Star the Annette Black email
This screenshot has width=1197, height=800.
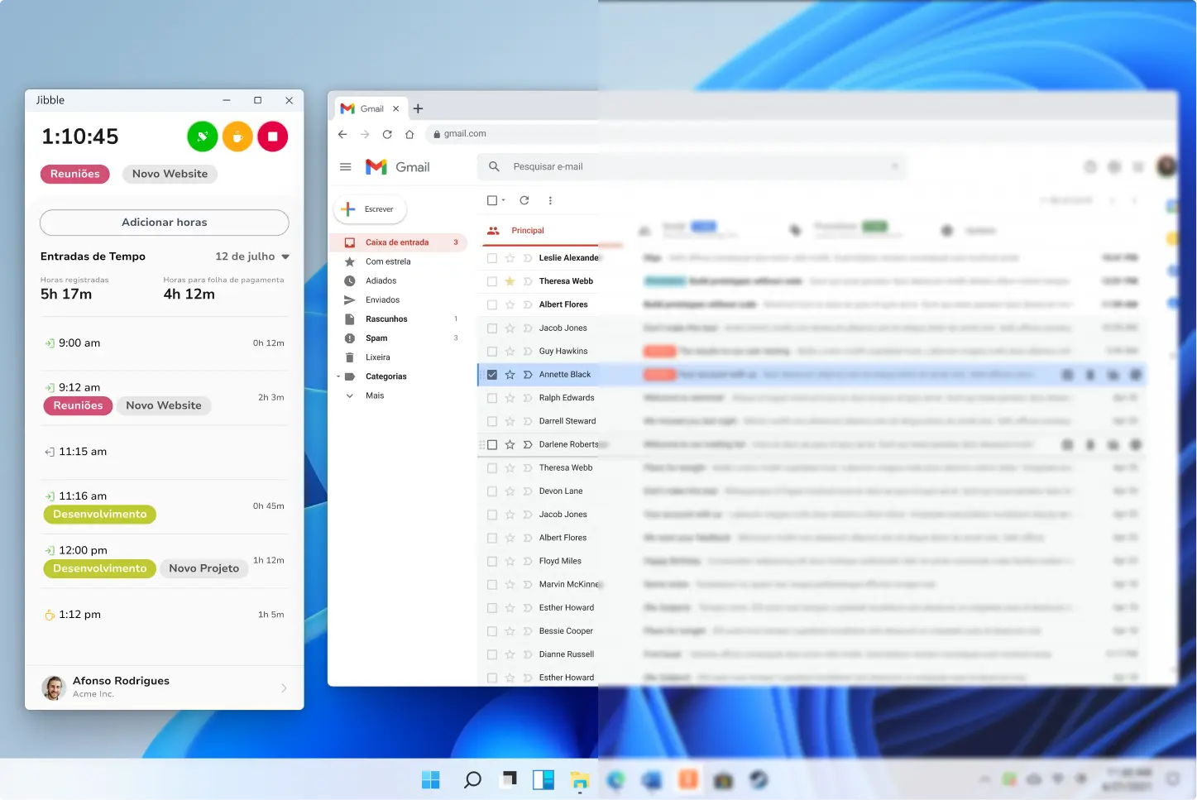pos(510,375)
